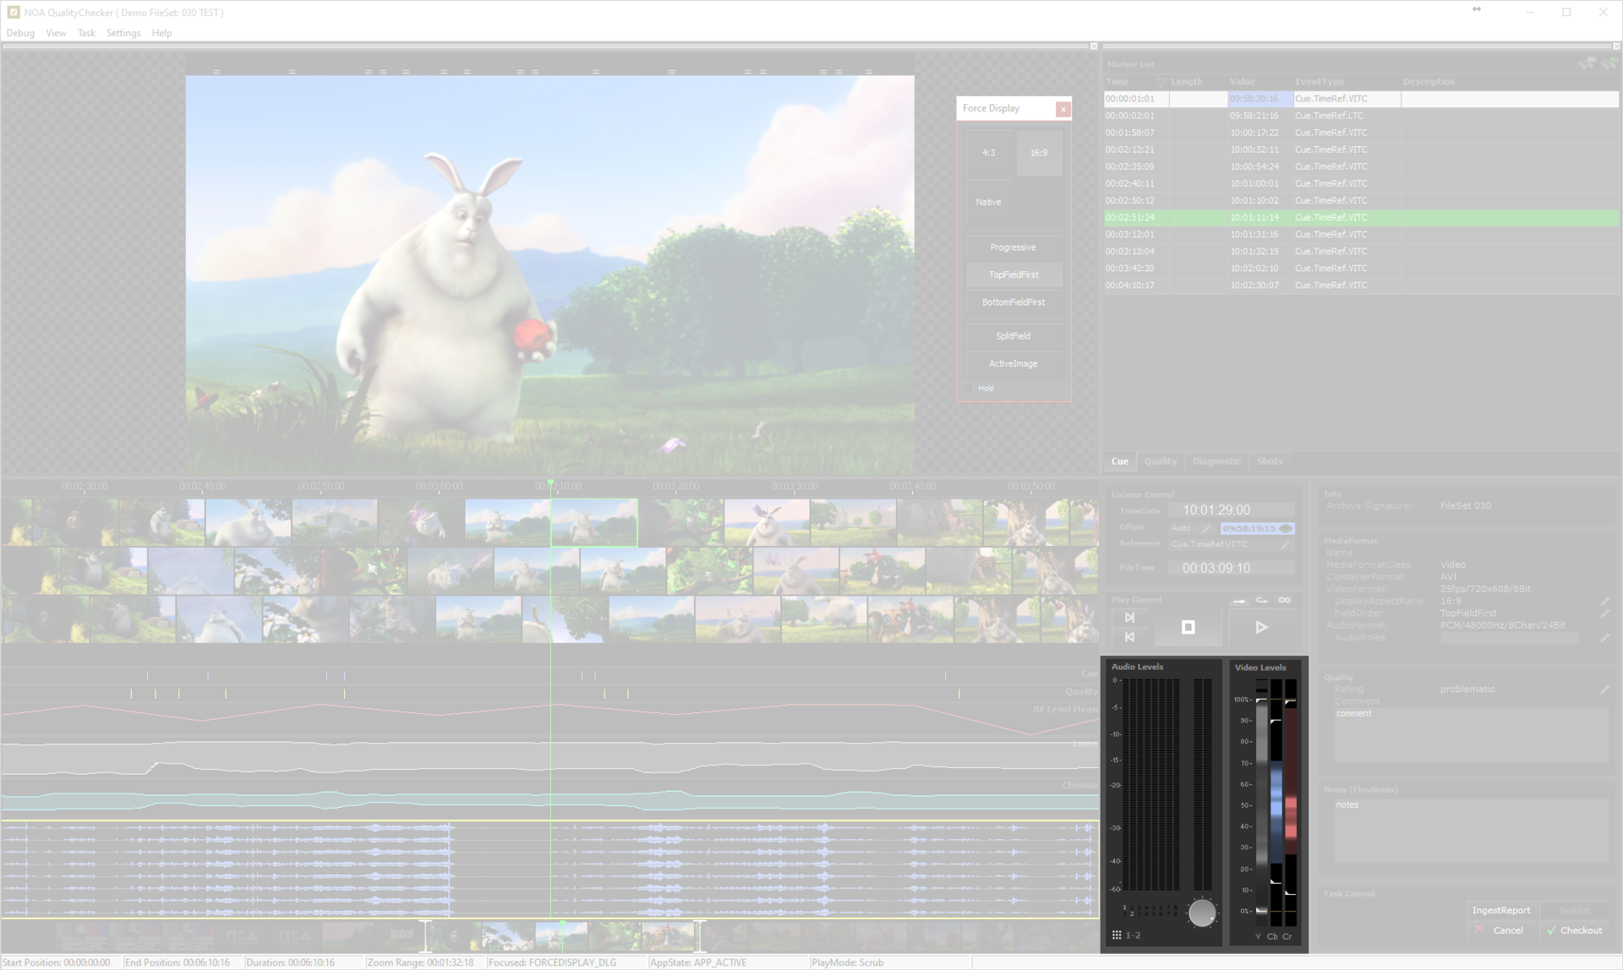Open the Task menu
The height and width of the screenshot is (970, 1623).
[x=86, y=33]
